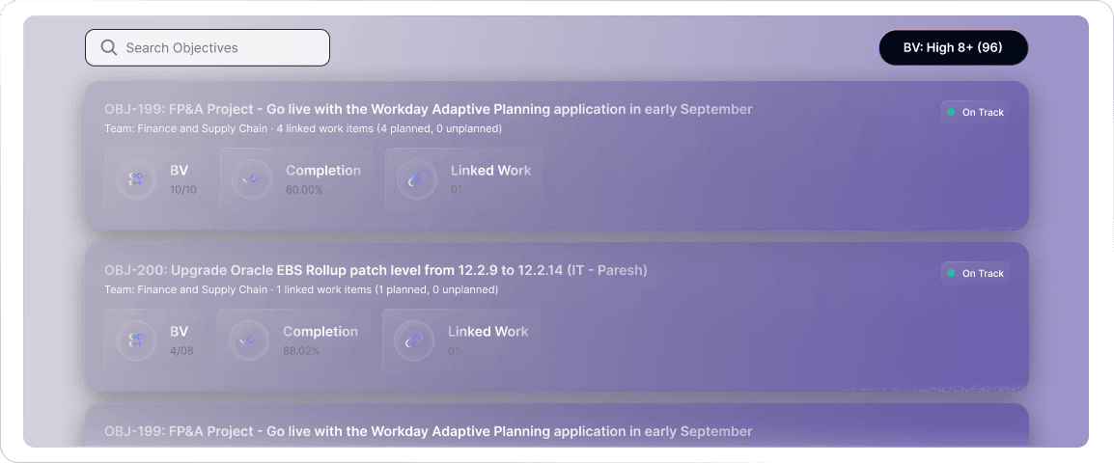Open the OBJ-199 objective title in the top card

[428, 109]
